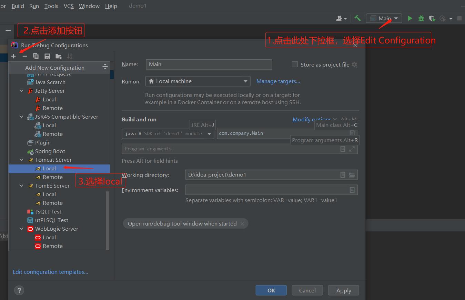Image resolution: width=465 pixels, height=300 pixels.
Task: Click the OK button
Action: [271, 290]
